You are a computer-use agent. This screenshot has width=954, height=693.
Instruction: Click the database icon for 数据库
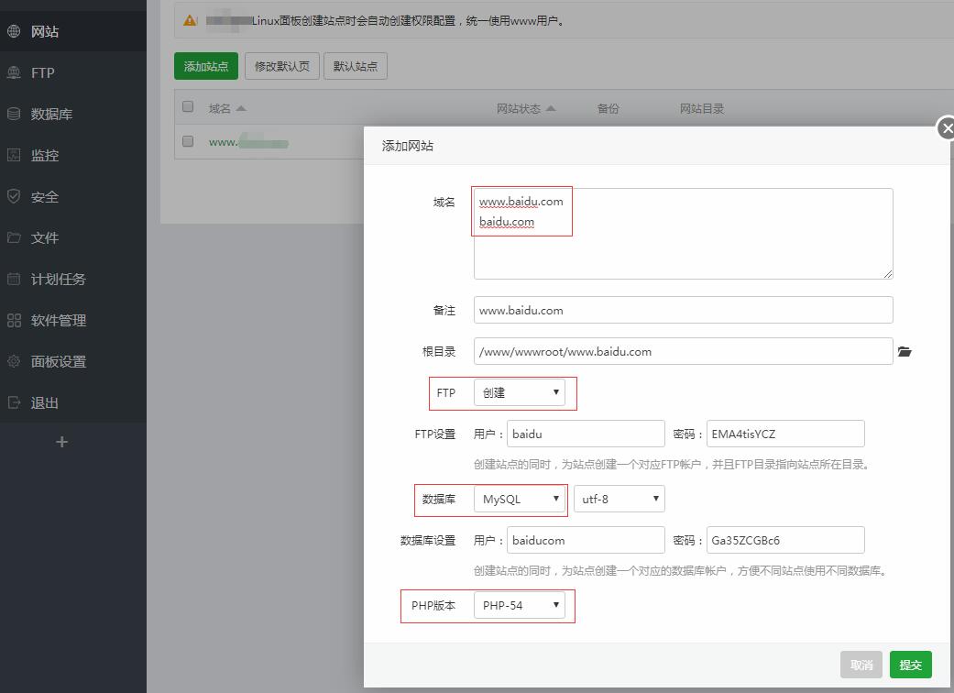pyautogui.click(x=14, y=114)
